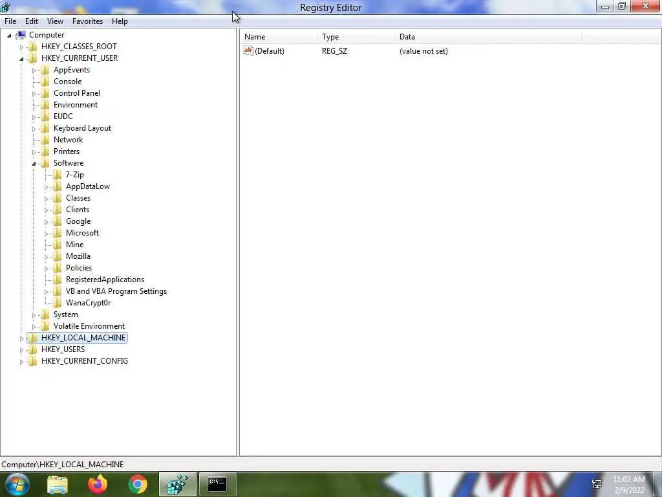Click the AppDataLow folder icon
This screenshot has height=497, width=662.
pyautogui.click(x=57, y=186)
